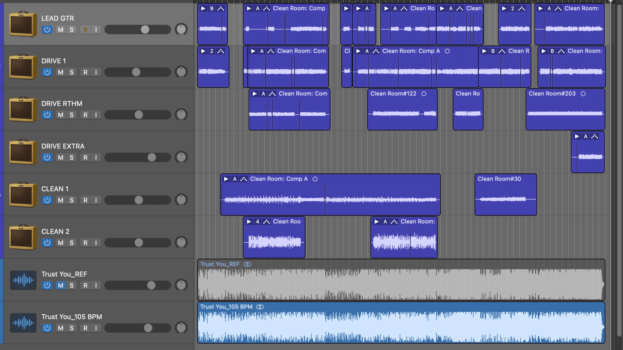This screenshot has height=350, width=623.
Task: Expand take folder on DRIVE EXTRA region
Action: click(577, 136)
